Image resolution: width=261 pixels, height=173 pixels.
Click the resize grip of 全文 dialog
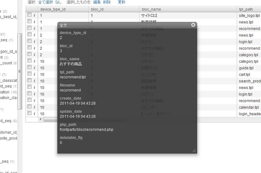pyautogui.click(x=194, y=150)
